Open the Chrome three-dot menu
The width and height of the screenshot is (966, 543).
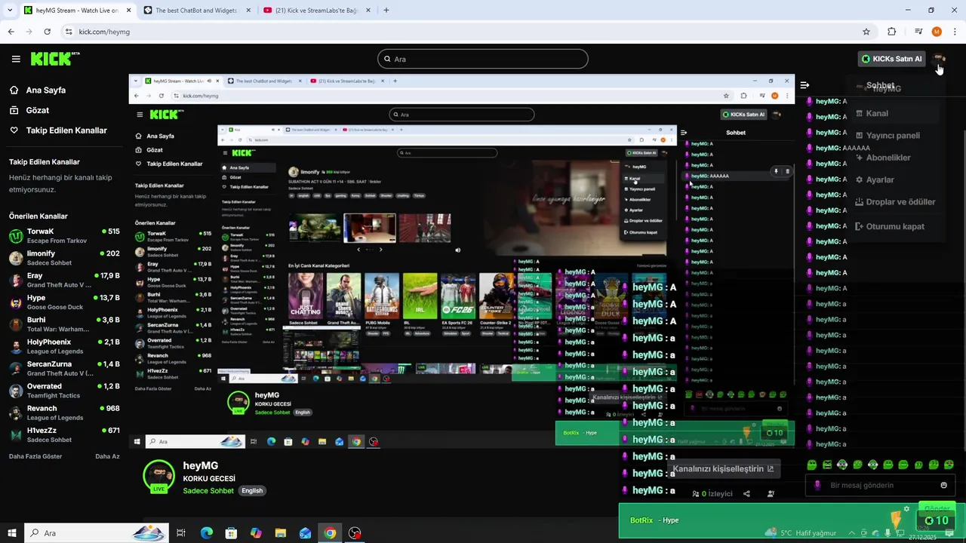[x=955, y=32]
